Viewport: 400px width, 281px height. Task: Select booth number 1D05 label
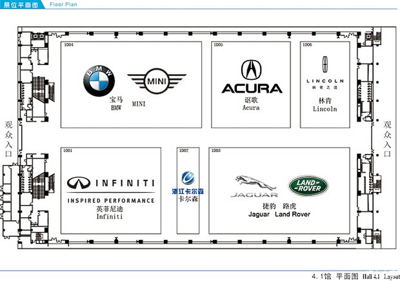[x=218, y=45]
